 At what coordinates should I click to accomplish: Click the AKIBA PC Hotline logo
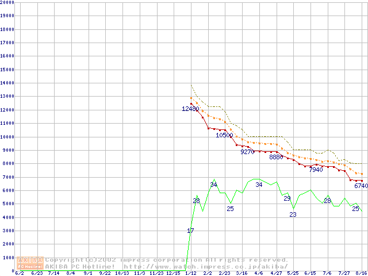coord(31,263)
